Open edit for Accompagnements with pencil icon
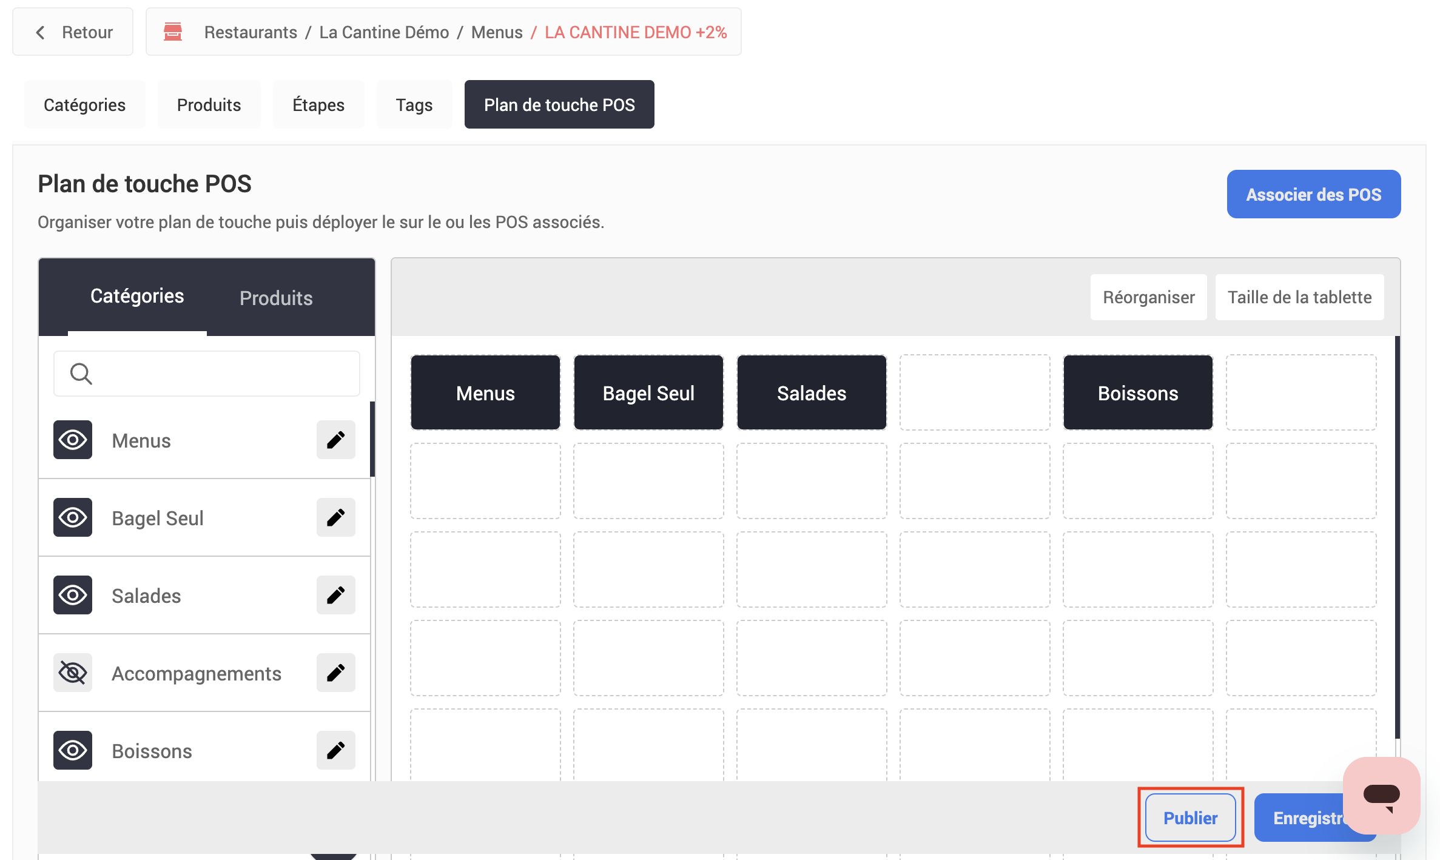This screenshot has height=860, width=1440. (x=335, y=673)
